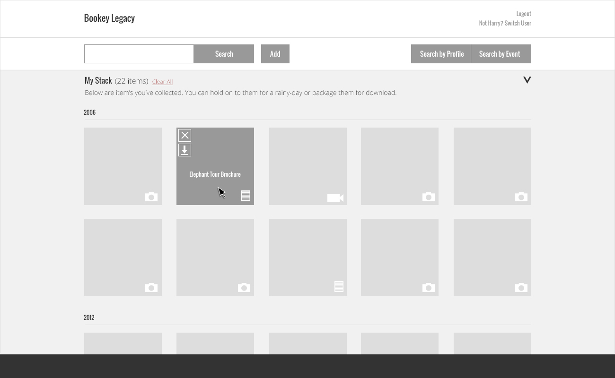
Task: Log out via the Logout link
Action: [524, 14]
